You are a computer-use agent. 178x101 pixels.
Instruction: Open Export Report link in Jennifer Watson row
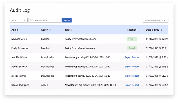click(132, 58)
